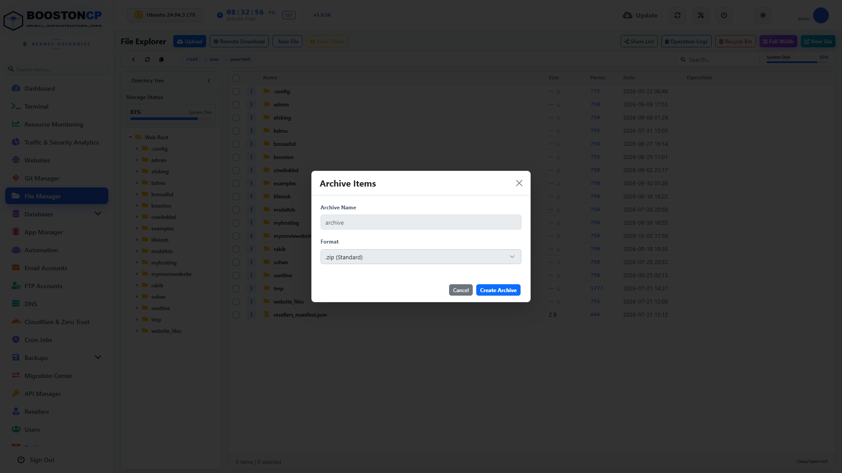The height and width of the screenshot is (473, 842).
Task: Expand the Databases sidebar submenu
Action: click(98, 214)
